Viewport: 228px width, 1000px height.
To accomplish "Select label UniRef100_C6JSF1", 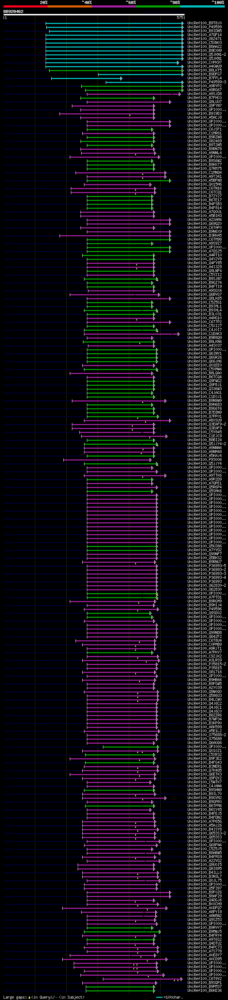I will (x=205, y=129).
